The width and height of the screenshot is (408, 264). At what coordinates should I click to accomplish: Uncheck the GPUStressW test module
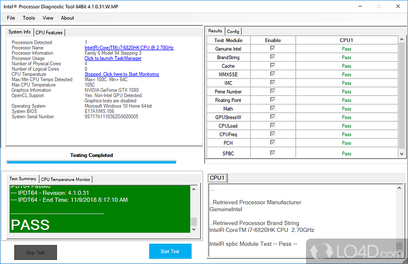pyautogui.click(x=273, y=117)
